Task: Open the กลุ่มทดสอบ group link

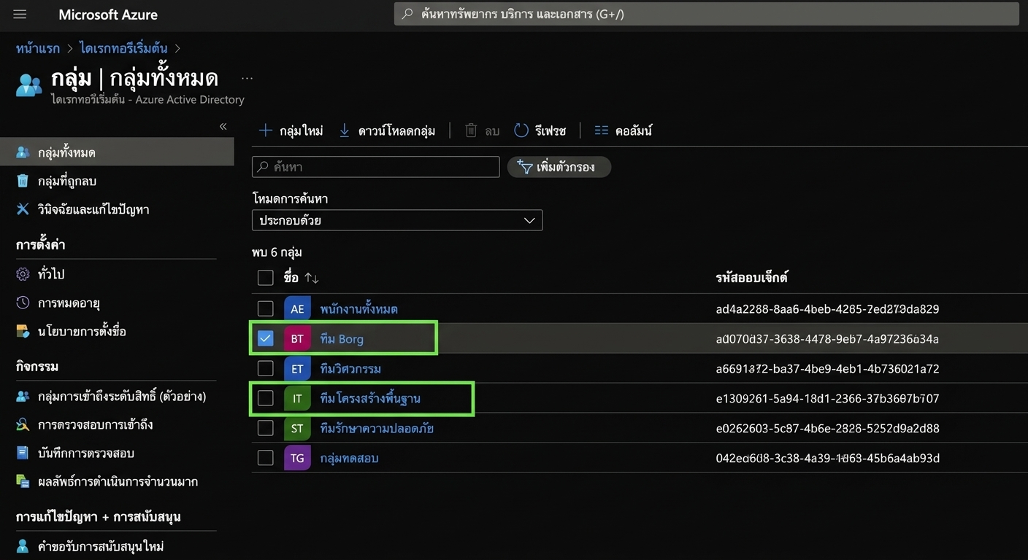Action: click(x=349, y=459)
